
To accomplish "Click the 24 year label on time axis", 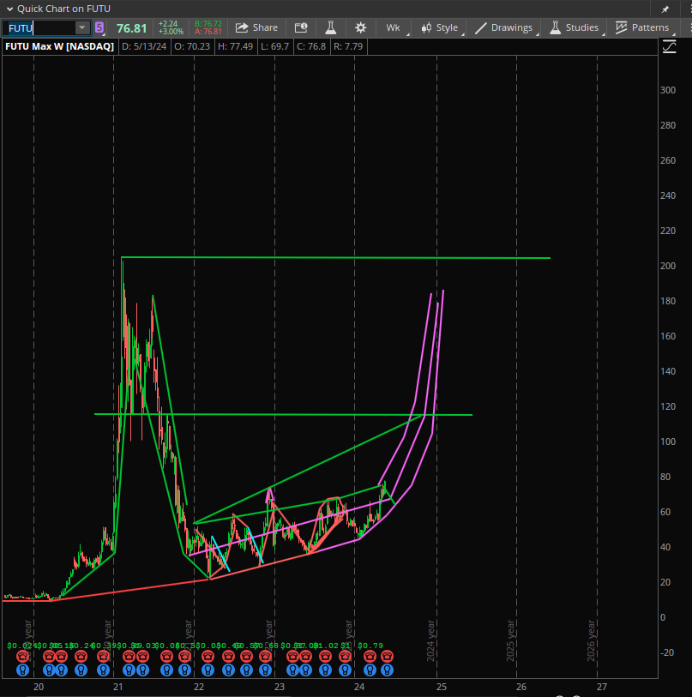I will (x=359, y=687).
